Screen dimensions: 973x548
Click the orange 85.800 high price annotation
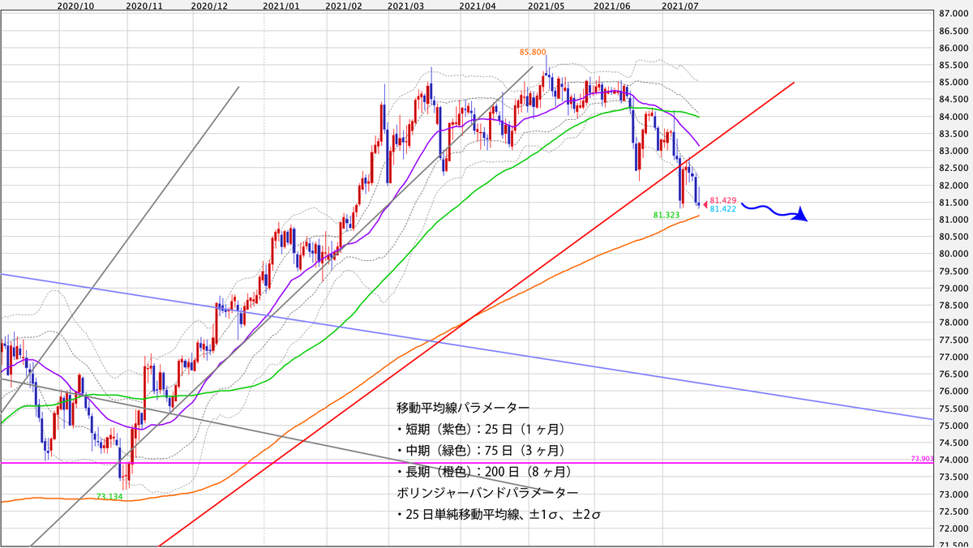533,52
